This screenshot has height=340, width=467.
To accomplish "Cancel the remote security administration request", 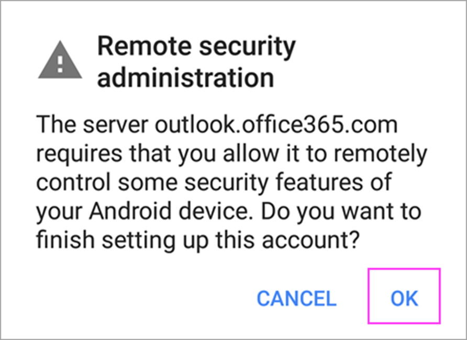I will (x=297, y=298).
